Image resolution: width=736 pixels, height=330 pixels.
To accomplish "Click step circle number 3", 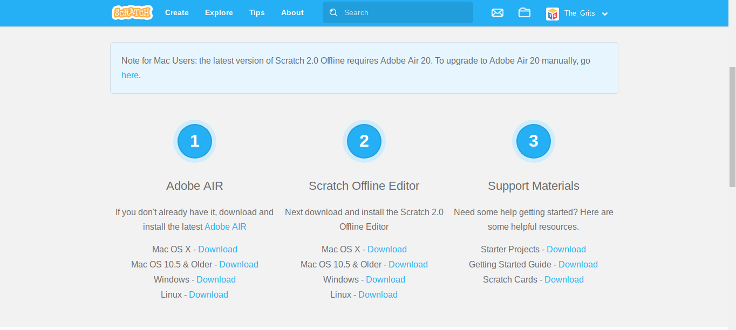I will pyautogui.click(x=533, y=141).
